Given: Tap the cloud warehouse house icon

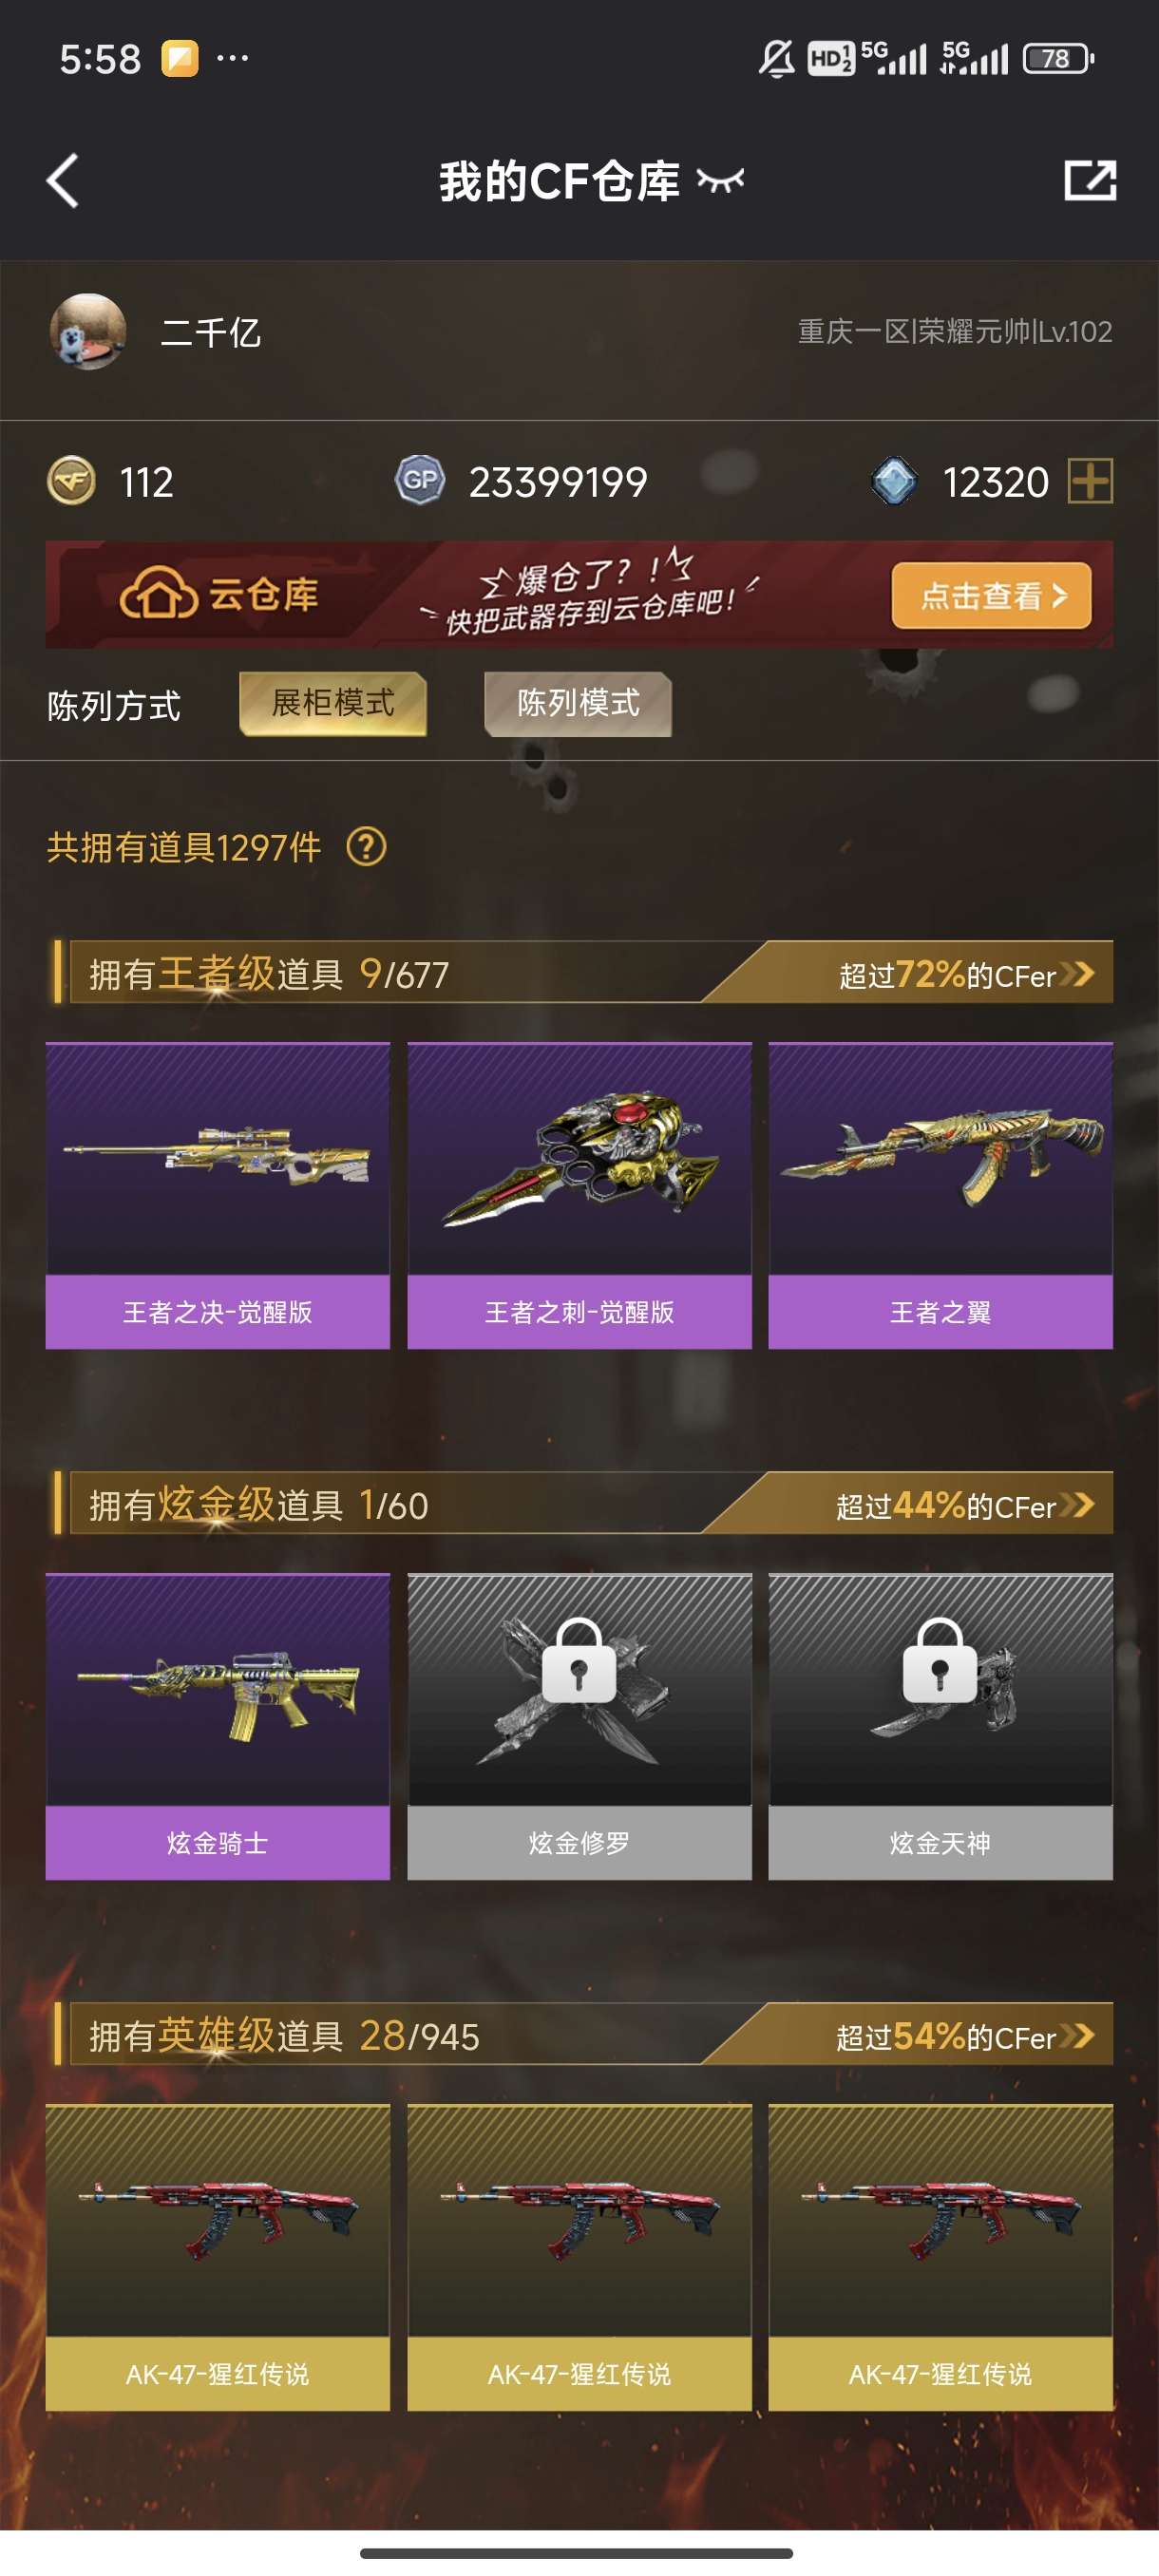Looking at the screenshot, I should pos(158,594).
